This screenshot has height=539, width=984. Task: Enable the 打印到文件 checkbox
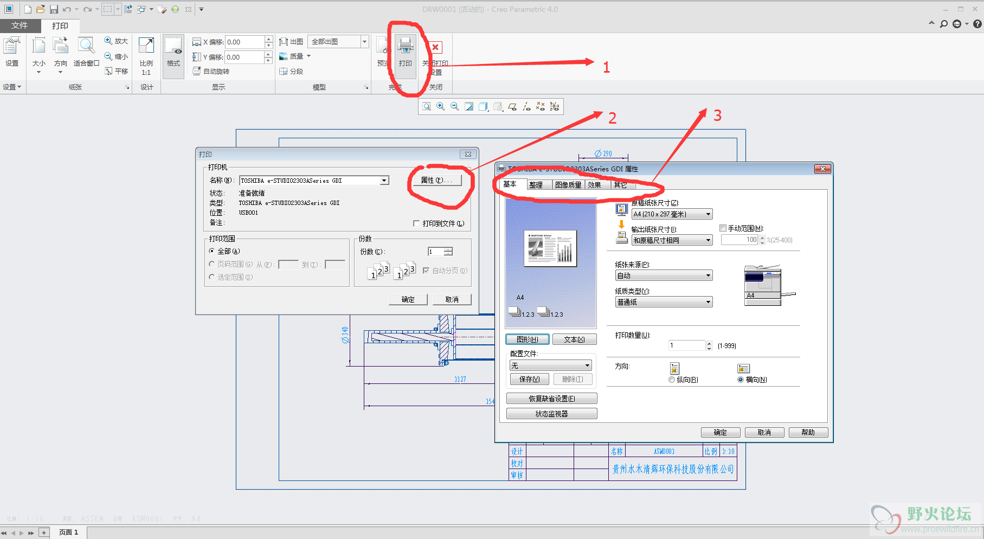click(416, 223)
